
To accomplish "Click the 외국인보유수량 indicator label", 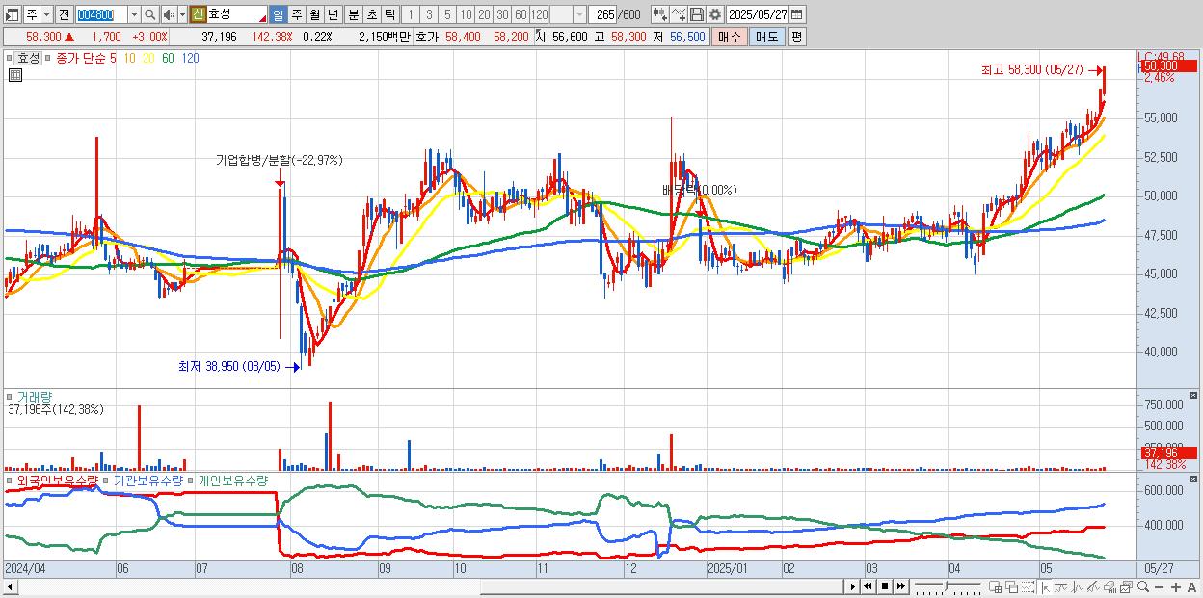I will (x=57, y=480).
